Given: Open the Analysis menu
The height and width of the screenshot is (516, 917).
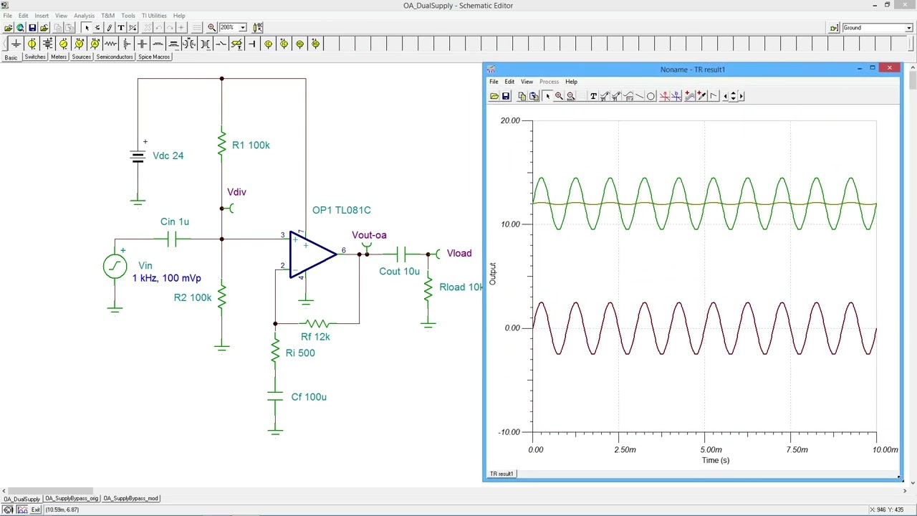Looking at the screenshot, I should point(84,16).
